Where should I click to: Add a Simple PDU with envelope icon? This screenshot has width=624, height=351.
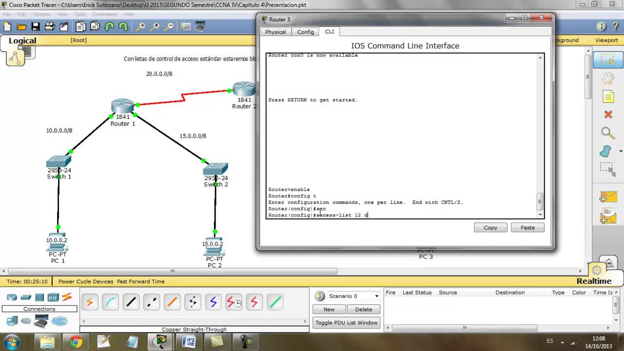coord(608,196)
